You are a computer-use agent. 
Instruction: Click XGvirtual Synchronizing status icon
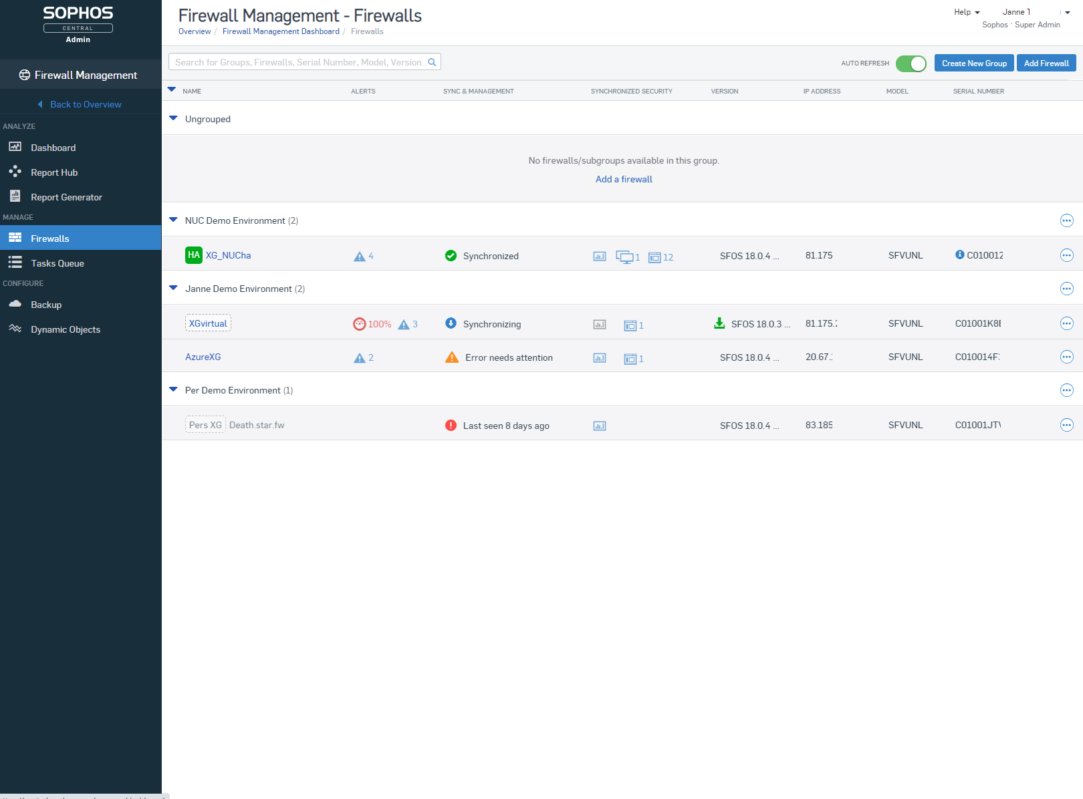pyautogui.click(x=451, y=323)
